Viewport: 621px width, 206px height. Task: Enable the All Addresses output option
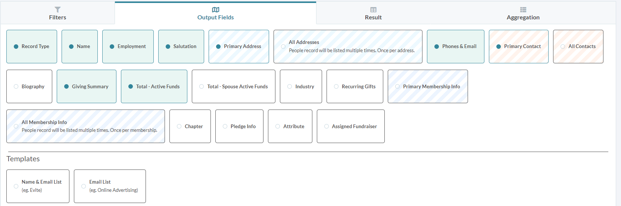click(348, 47)
